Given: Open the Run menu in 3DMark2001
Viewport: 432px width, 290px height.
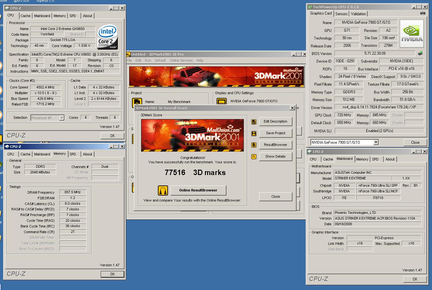Looking at the screenshot, I should coord(148,60).
